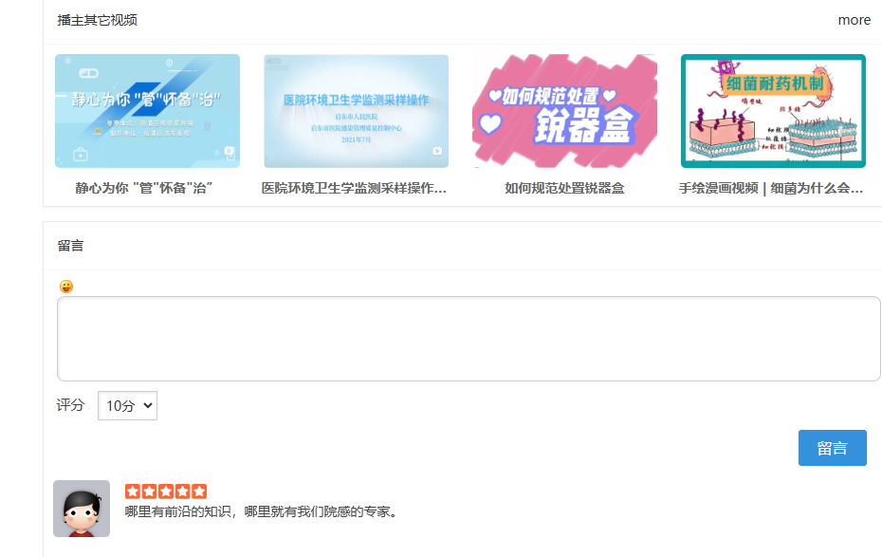Click the title link 医院环境卫生学监测采样操作...
Viewport: 882px width, 557px height.
pyautogui.click(x=354, y=188)
